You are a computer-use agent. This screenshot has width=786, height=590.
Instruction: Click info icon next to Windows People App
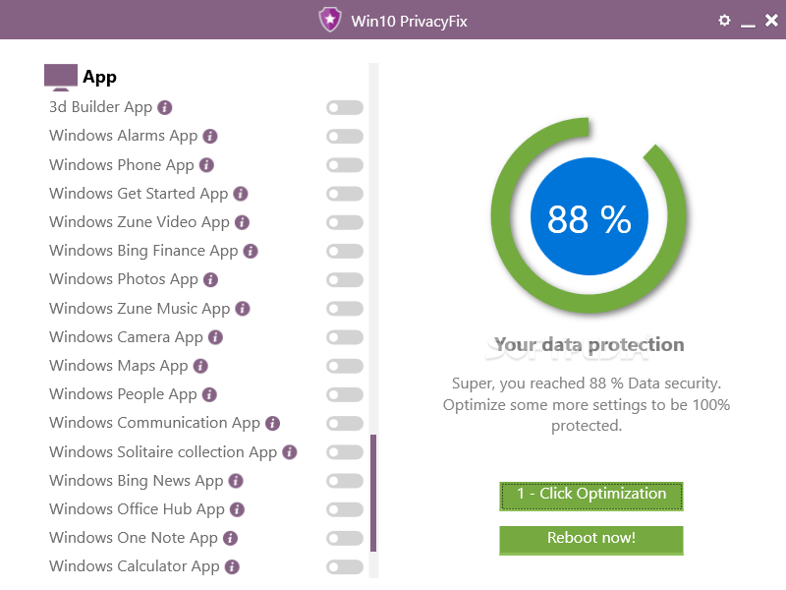click(209, 394)
